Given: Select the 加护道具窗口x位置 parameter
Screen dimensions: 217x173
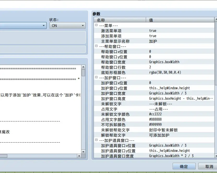Looking at the screenshot, I should click(154, 146).
